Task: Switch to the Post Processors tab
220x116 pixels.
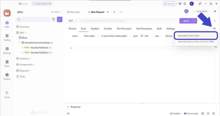Action: (x=144, y=29)
